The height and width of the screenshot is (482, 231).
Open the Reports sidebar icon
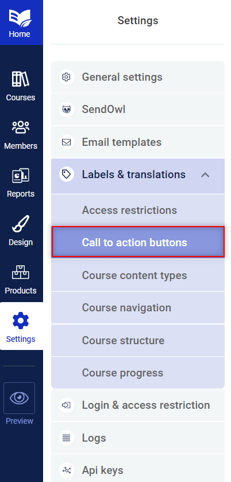(x=21, y=175)
